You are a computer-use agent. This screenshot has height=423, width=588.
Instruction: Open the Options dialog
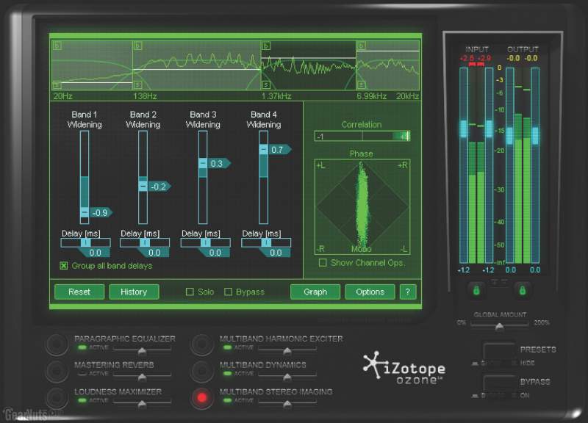click(370, 292)
